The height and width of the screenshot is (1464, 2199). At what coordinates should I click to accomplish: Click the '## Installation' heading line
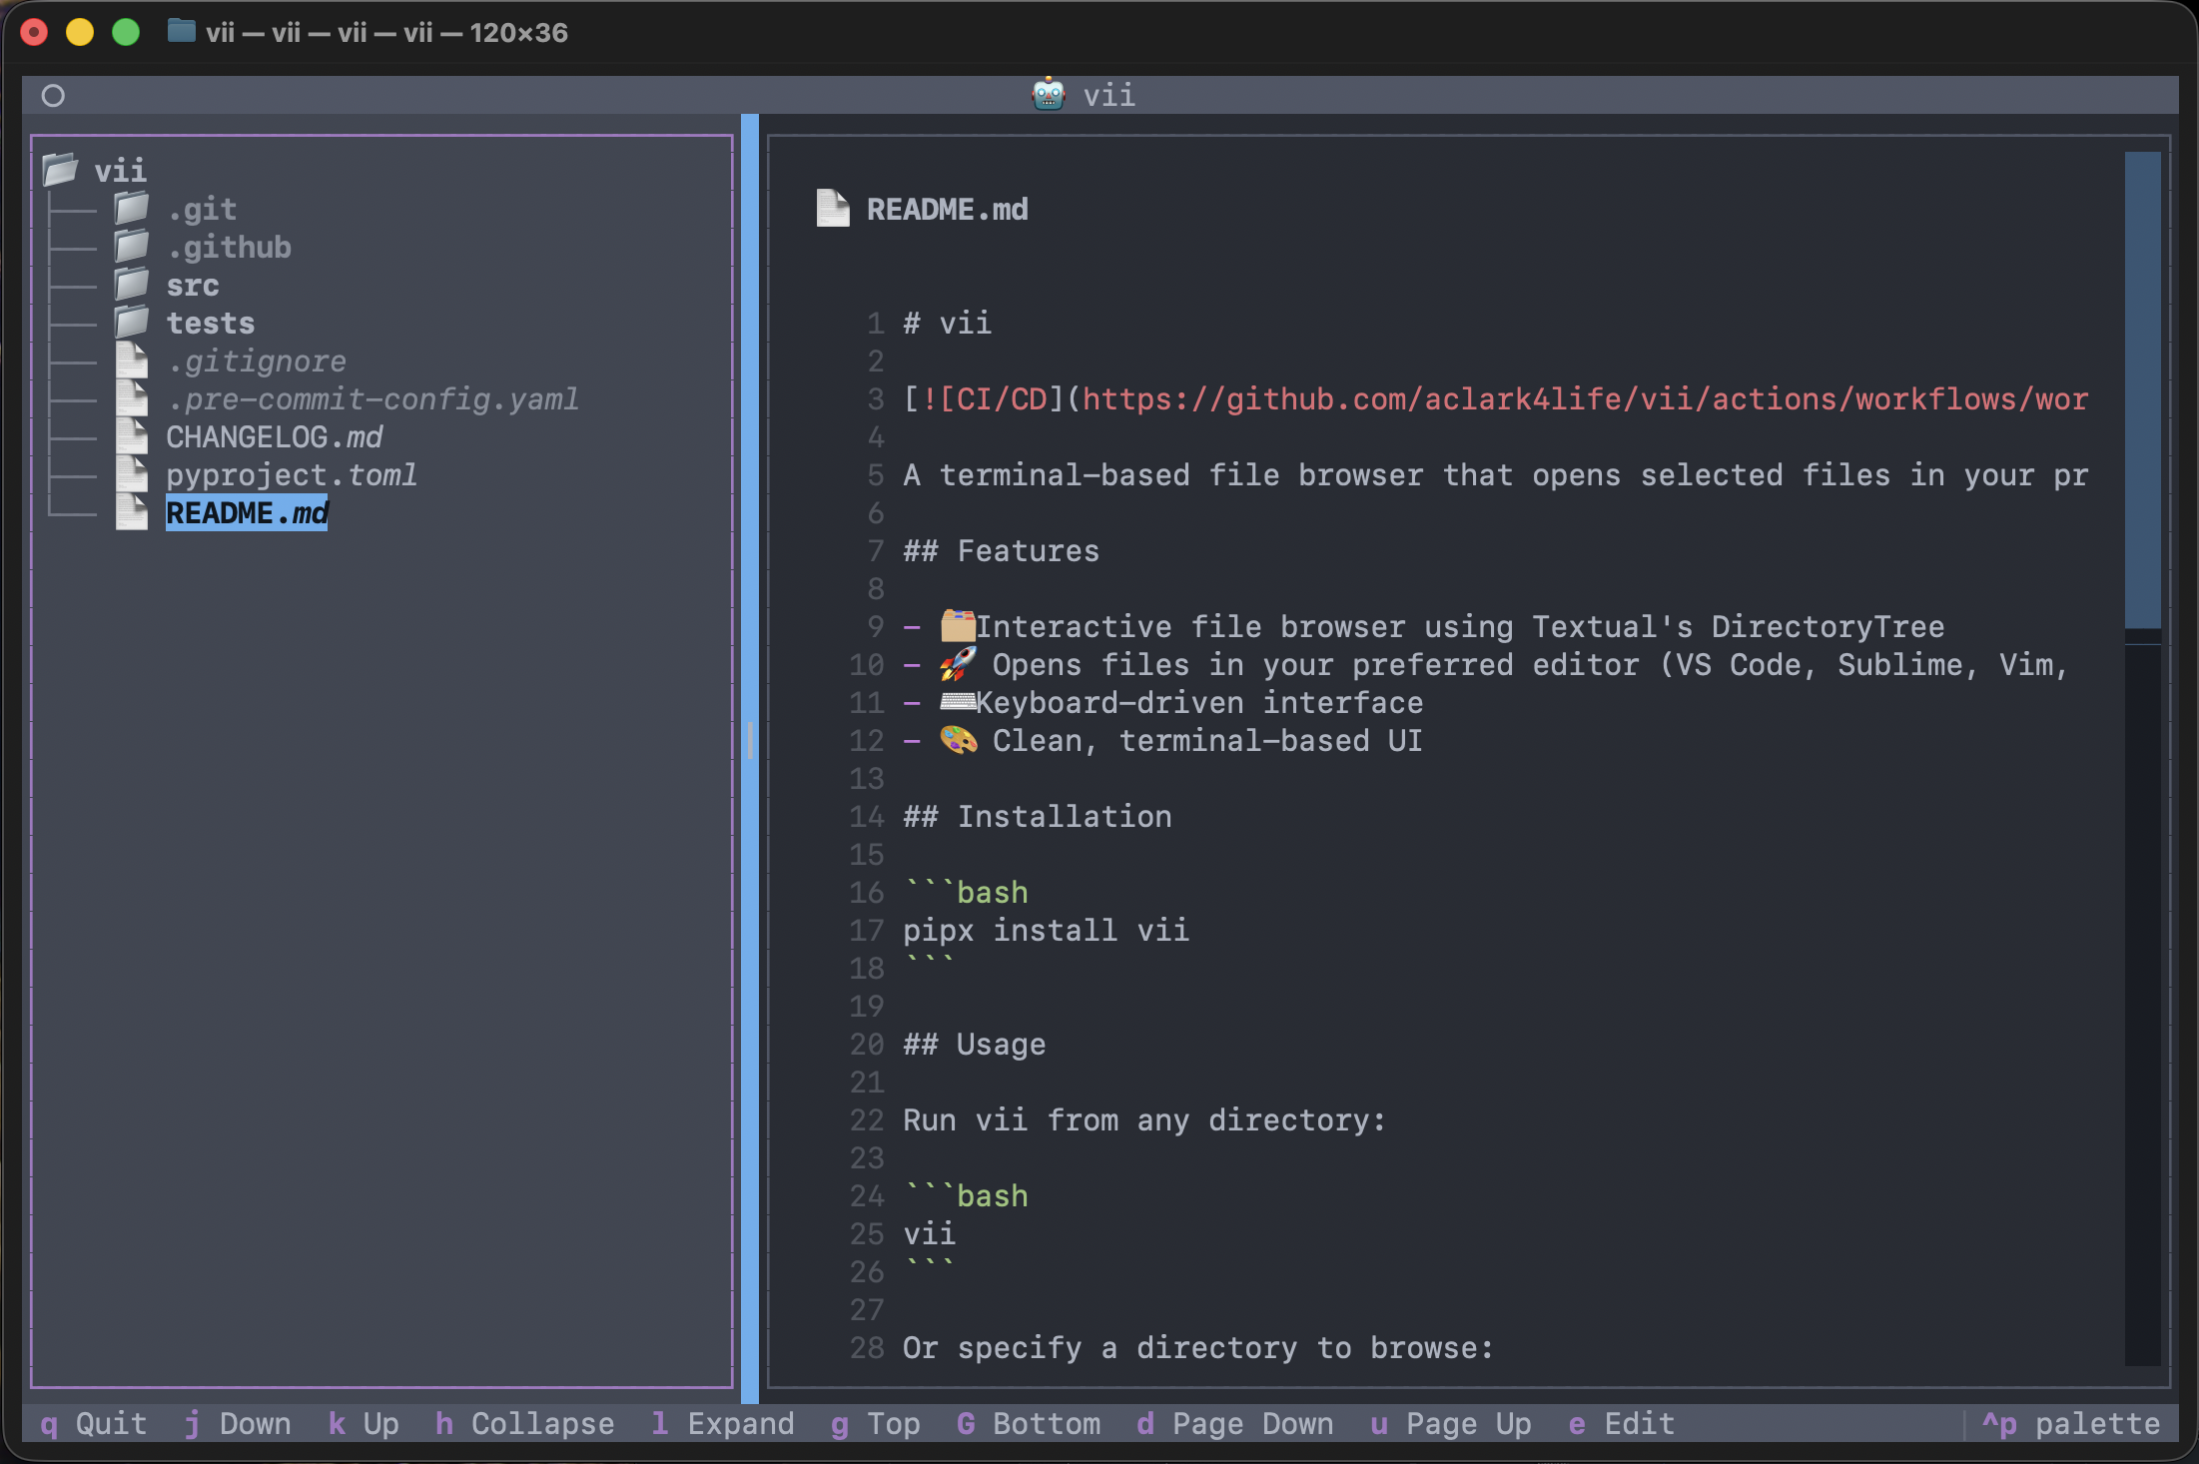[x=1037, y=816]
